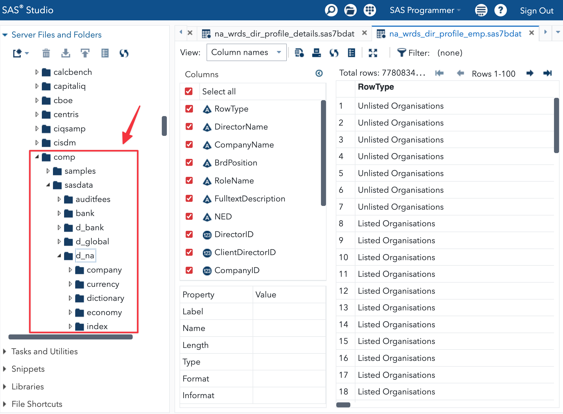This screenshot has height=414, width=563.
Task: Click the Filter funnel icon
Action: 401,53
